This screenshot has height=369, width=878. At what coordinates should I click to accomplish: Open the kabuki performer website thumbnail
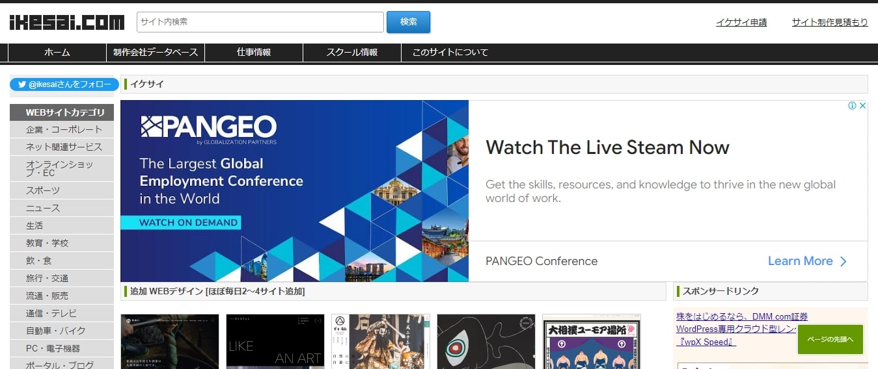381,342
